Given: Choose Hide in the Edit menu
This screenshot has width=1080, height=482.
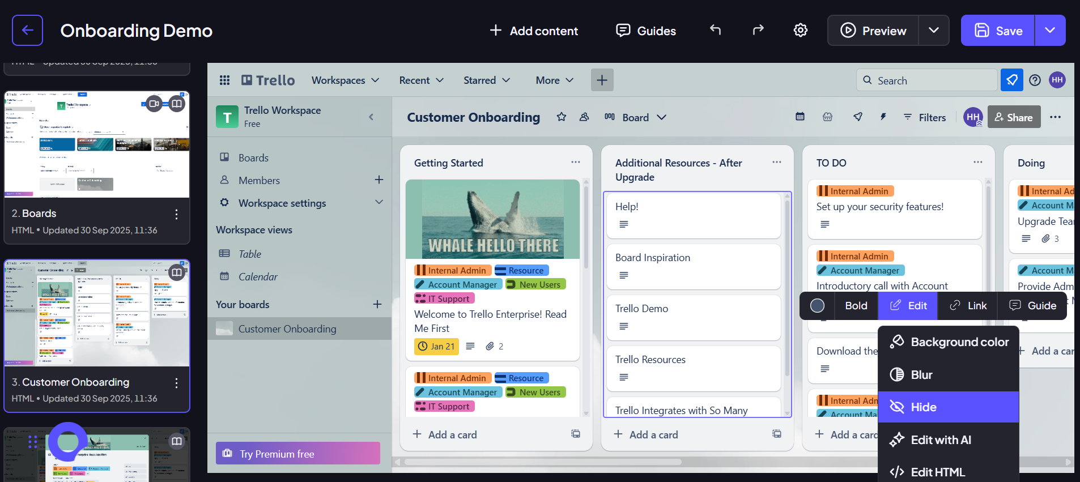Looking at the screenshot, I should click(x=949, y=407).
